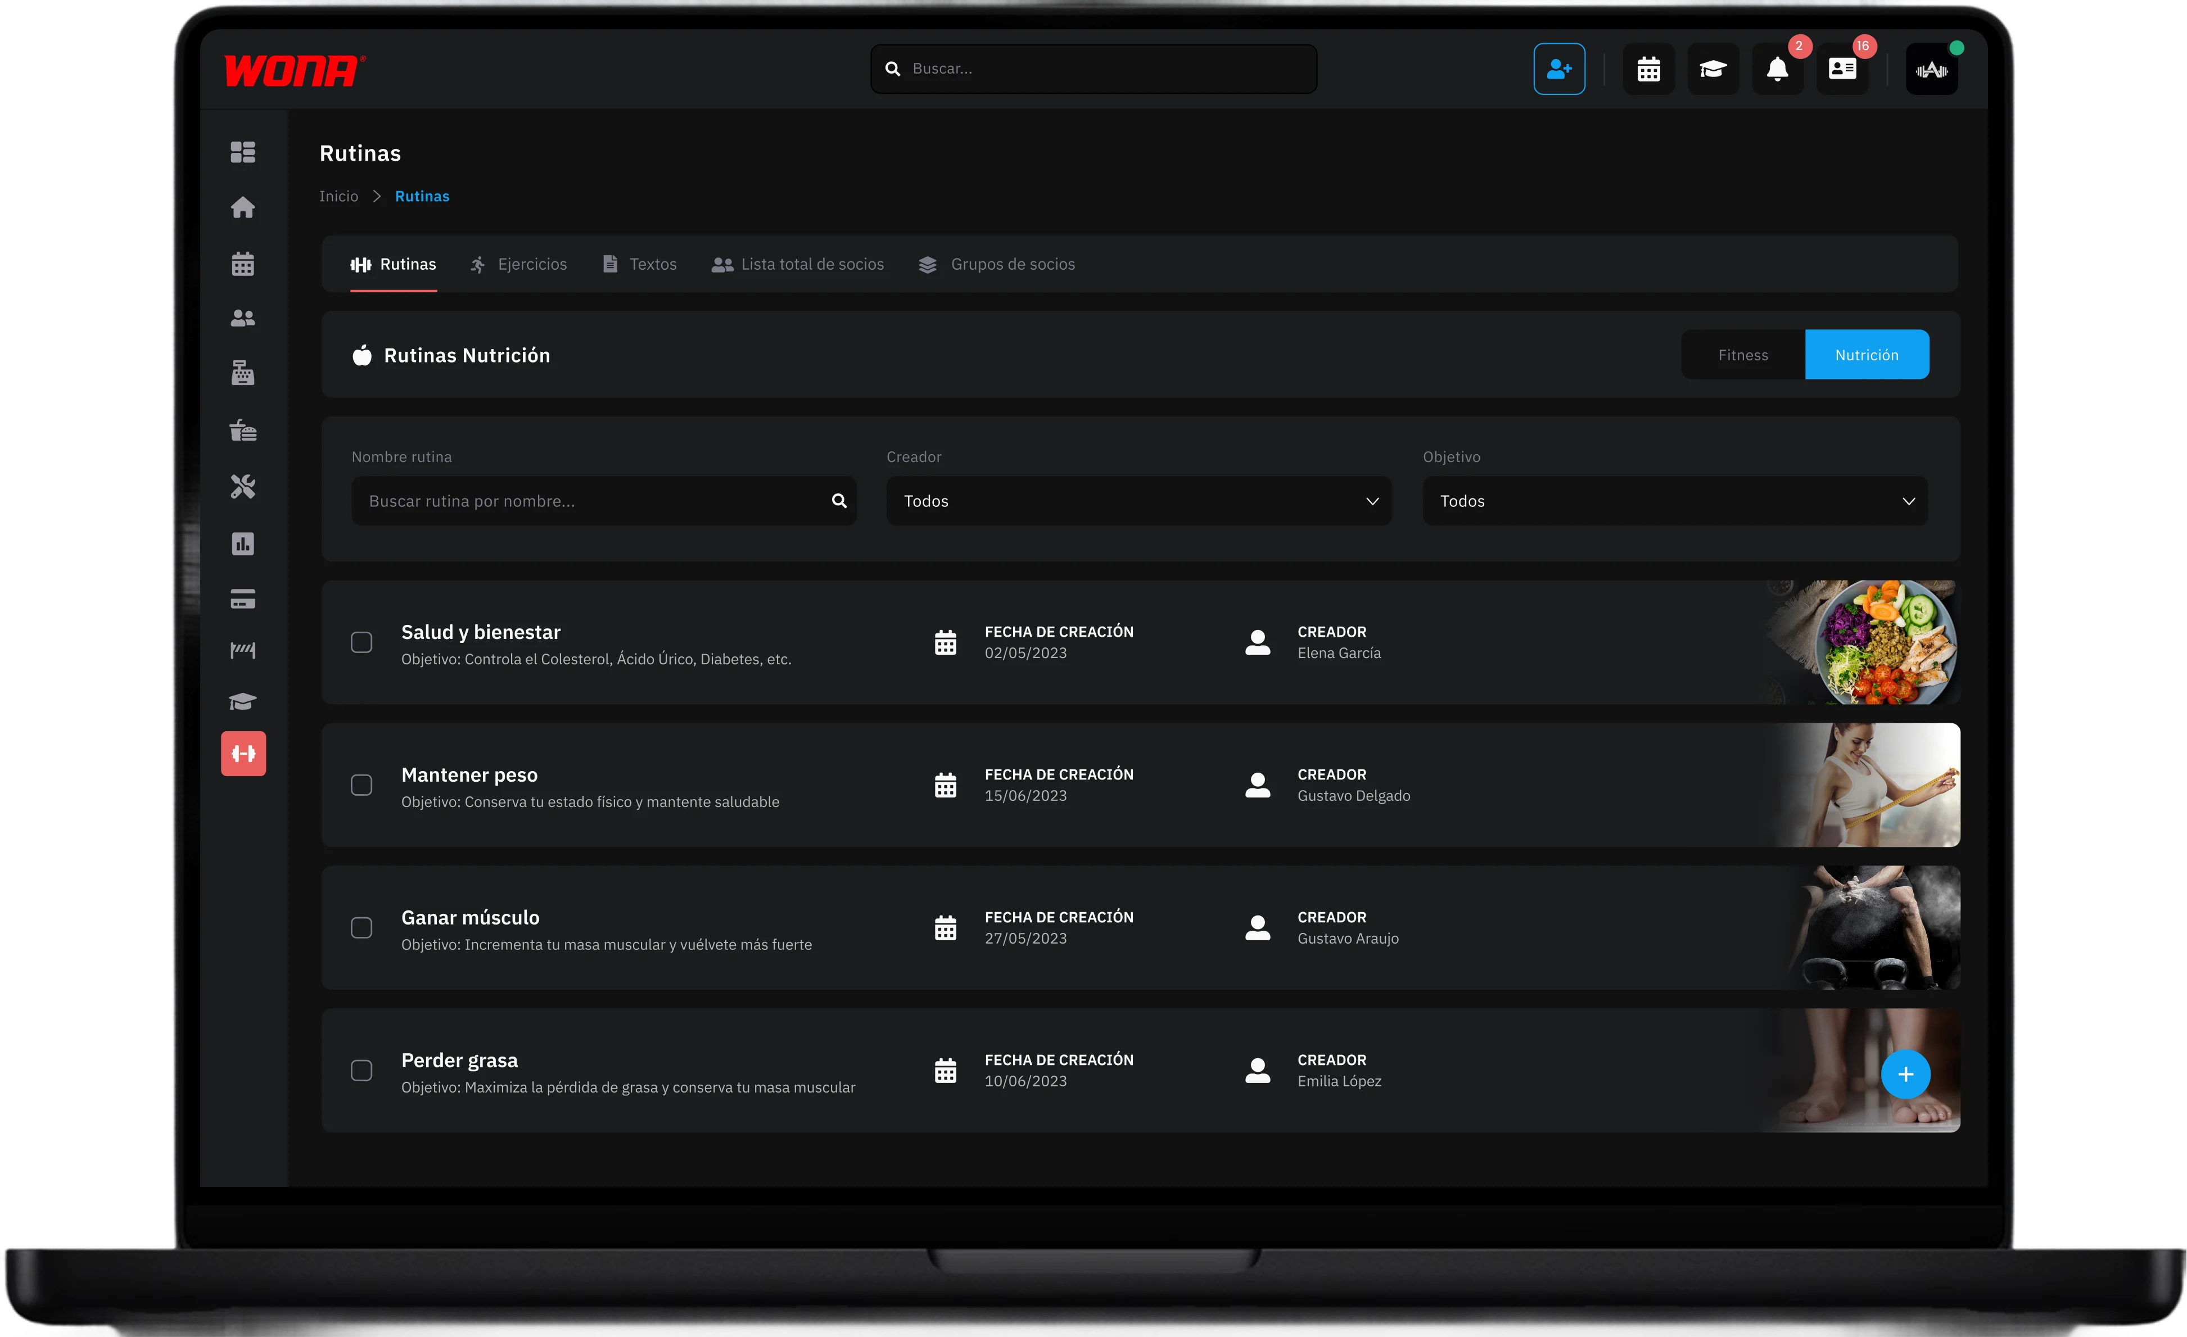Open Lista total de socios tab
The height and width of the screenshot is (1337, 2187).
tap(798, 264)
